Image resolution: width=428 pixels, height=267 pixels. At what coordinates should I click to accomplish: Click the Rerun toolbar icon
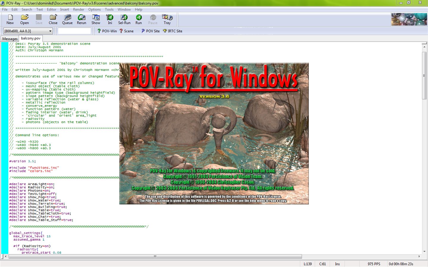82,19
